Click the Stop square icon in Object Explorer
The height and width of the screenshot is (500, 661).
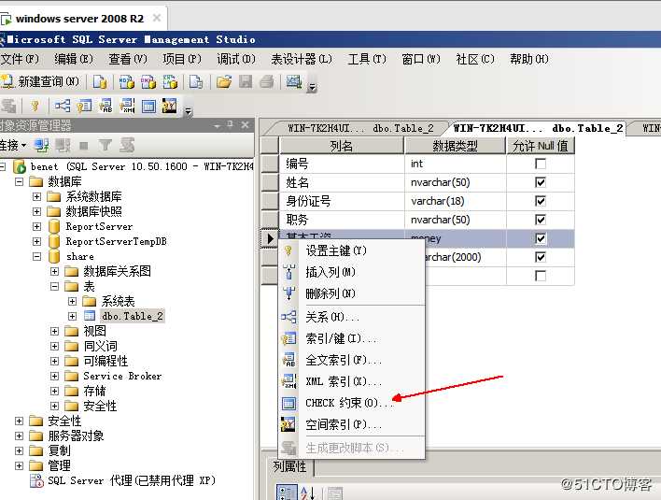pos(84,146)
